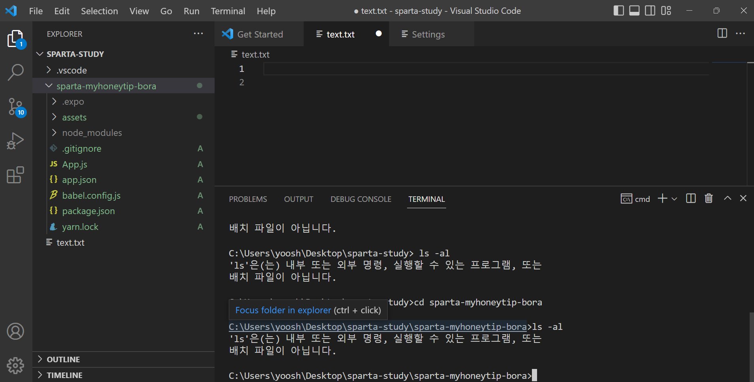Open babel.config.js file

[x=123, y=196]
